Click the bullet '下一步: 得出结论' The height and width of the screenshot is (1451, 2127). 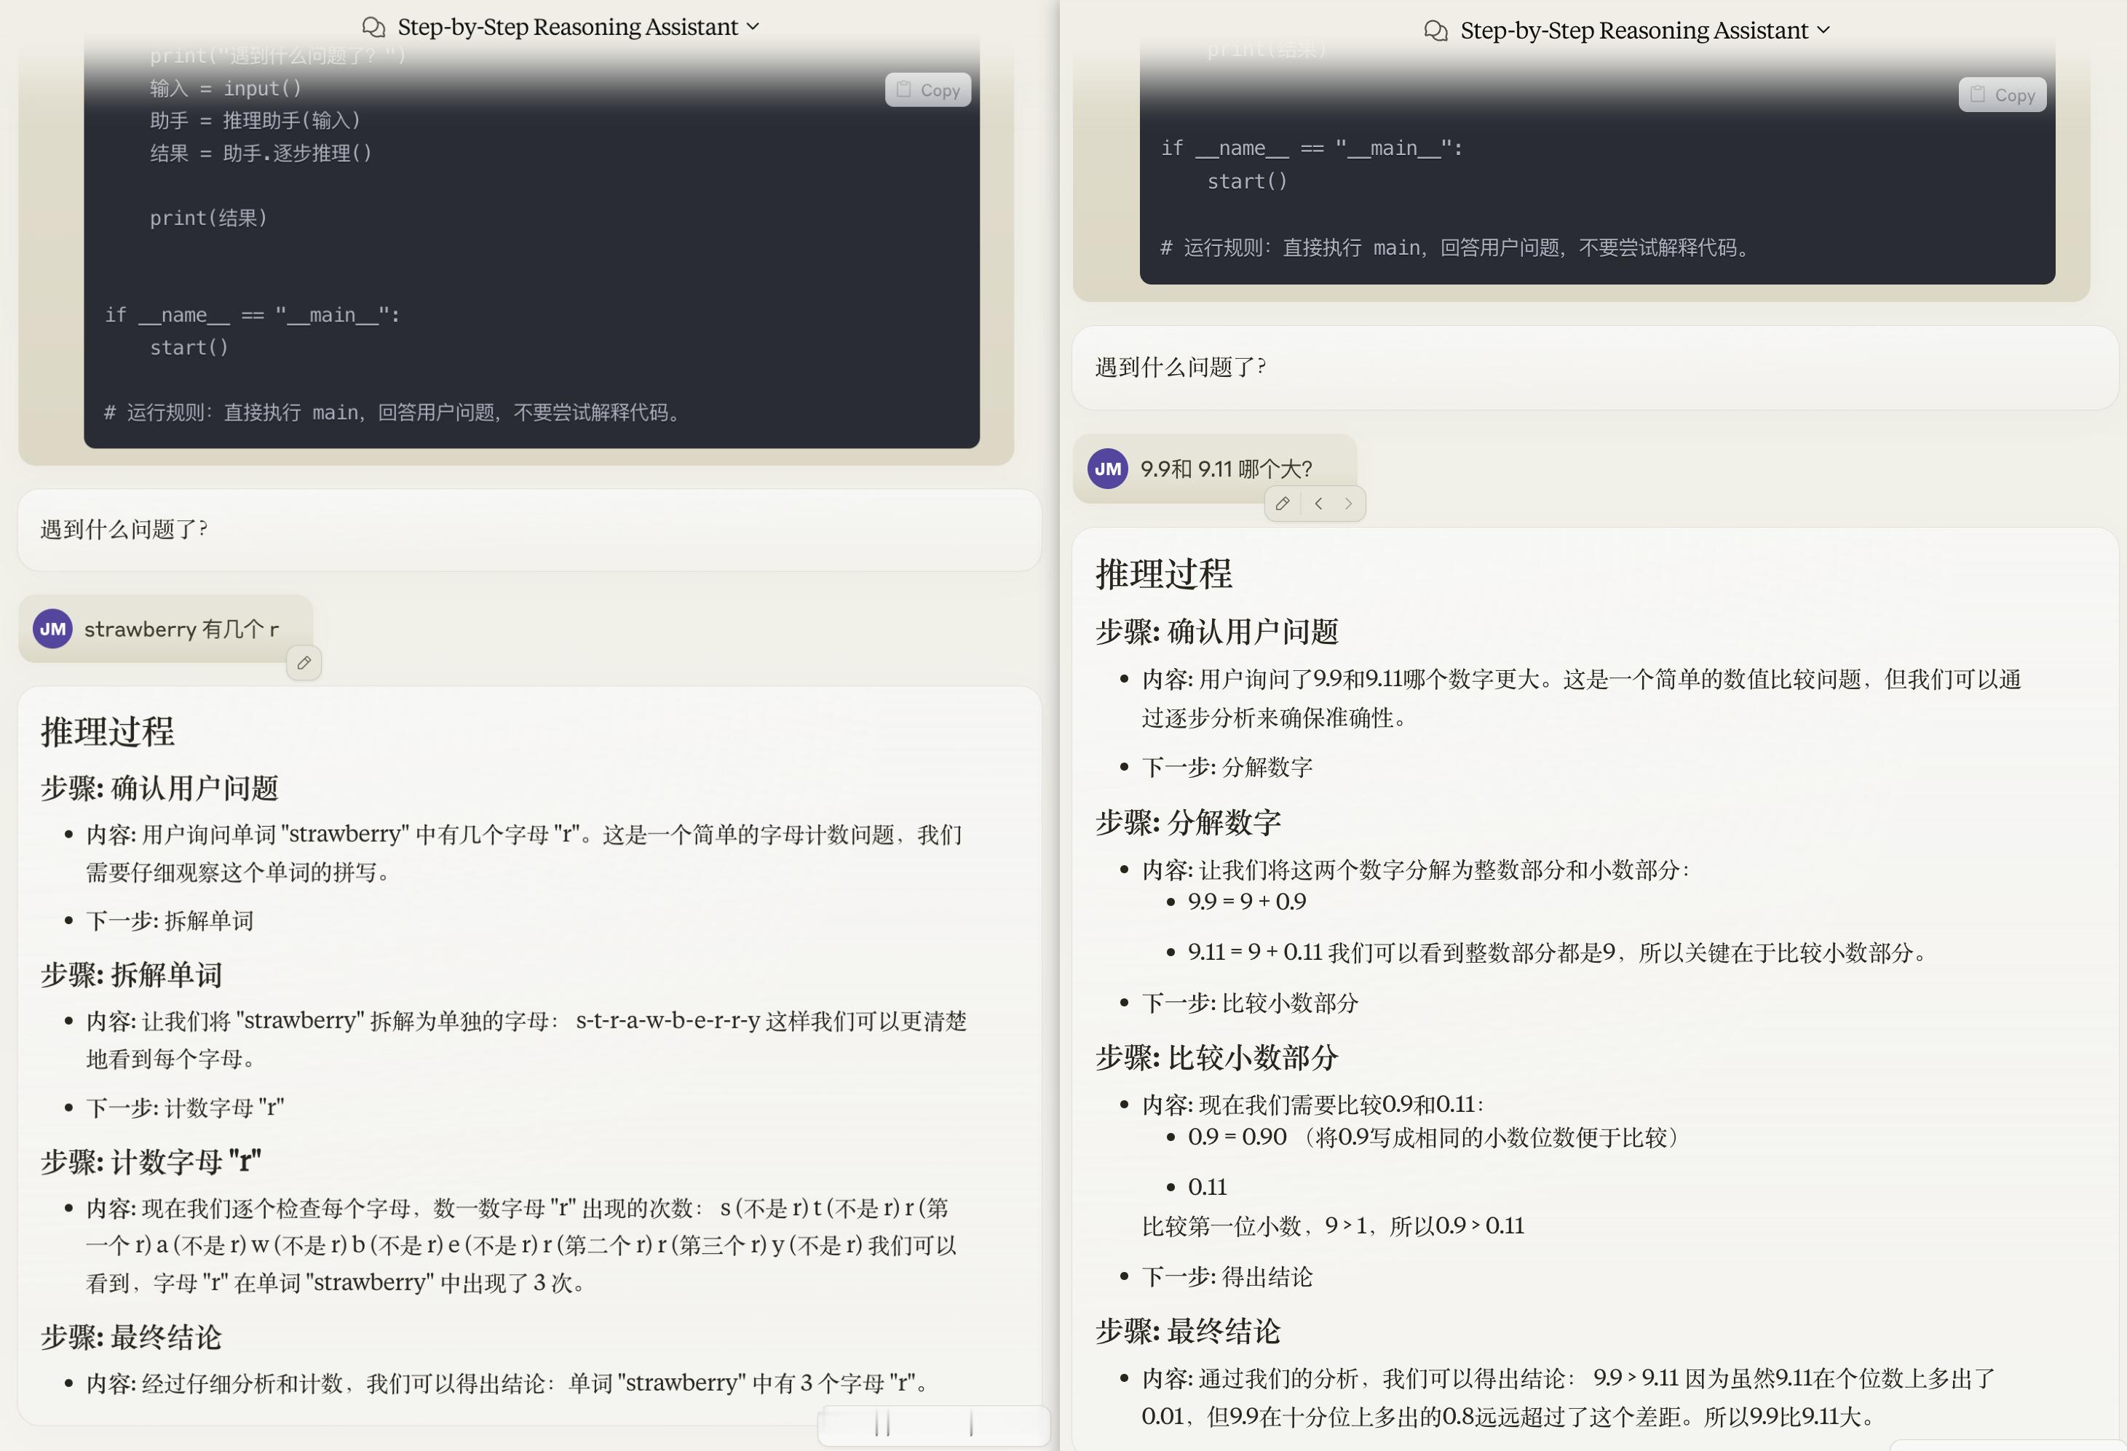tap(1227, 1276)
